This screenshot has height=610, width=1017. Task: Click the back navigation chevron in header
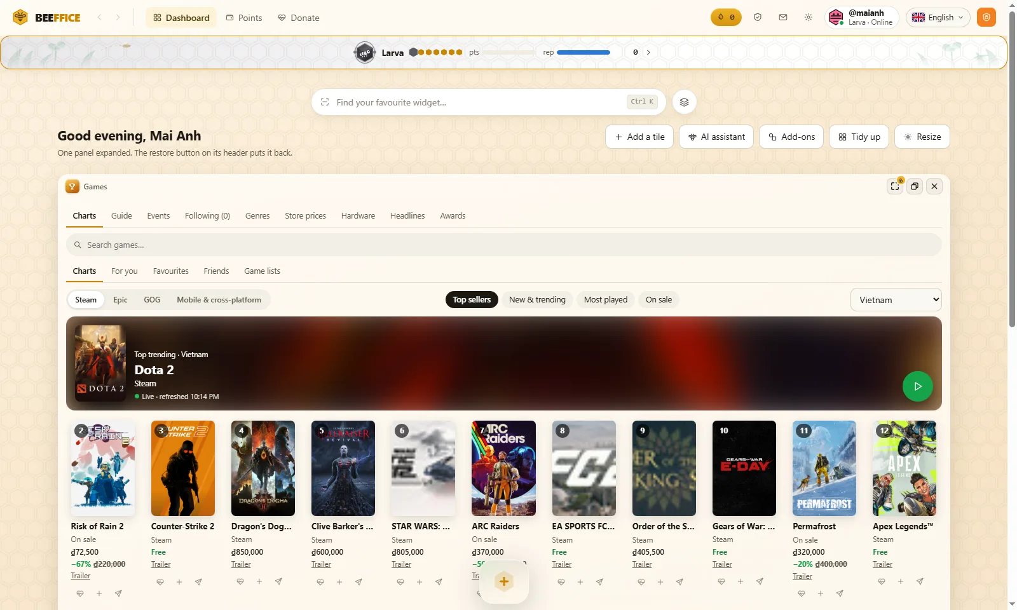(99, 18)
